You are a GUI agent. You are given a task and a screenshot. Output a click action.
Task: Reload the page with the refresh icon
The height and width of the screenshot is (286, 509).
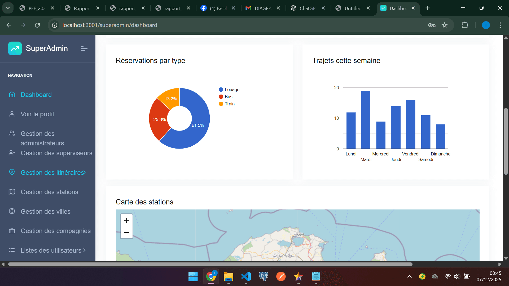pyautogui.click(x=37, y=25)
